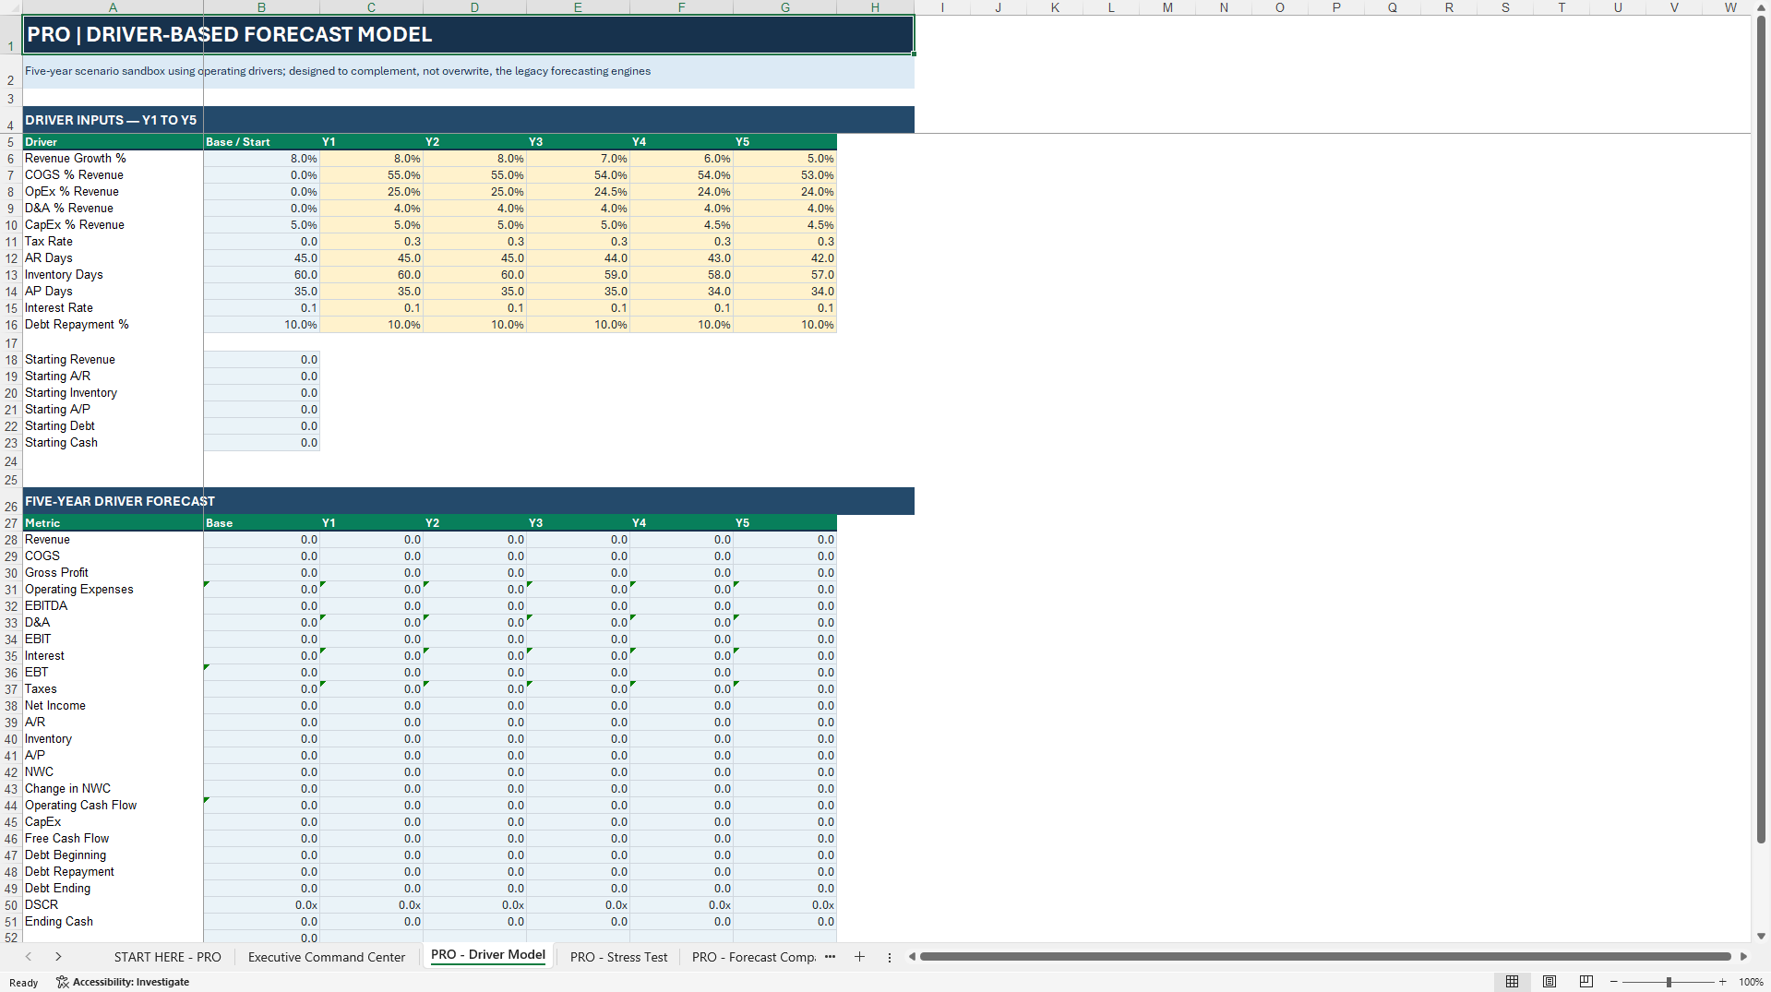1771x992 pixels.
Task: Go to next sheet tab arrow
Action: coord(58,957)
